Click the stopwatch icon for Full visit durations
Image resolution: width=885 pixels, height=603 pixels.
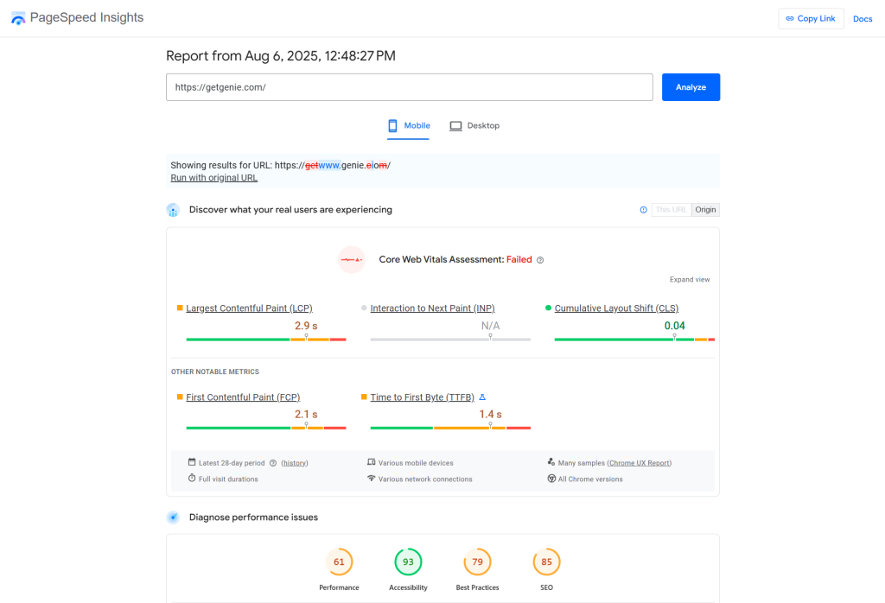point(192,479)
